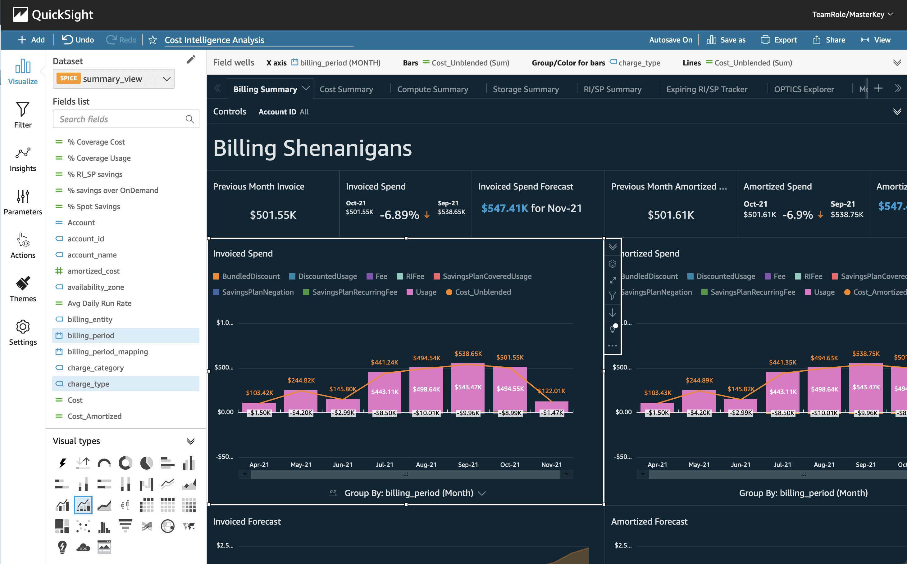Open the summary_view dataset dropdown
Viewport: 907px width, 564px height.
click(x=113, y=79)
